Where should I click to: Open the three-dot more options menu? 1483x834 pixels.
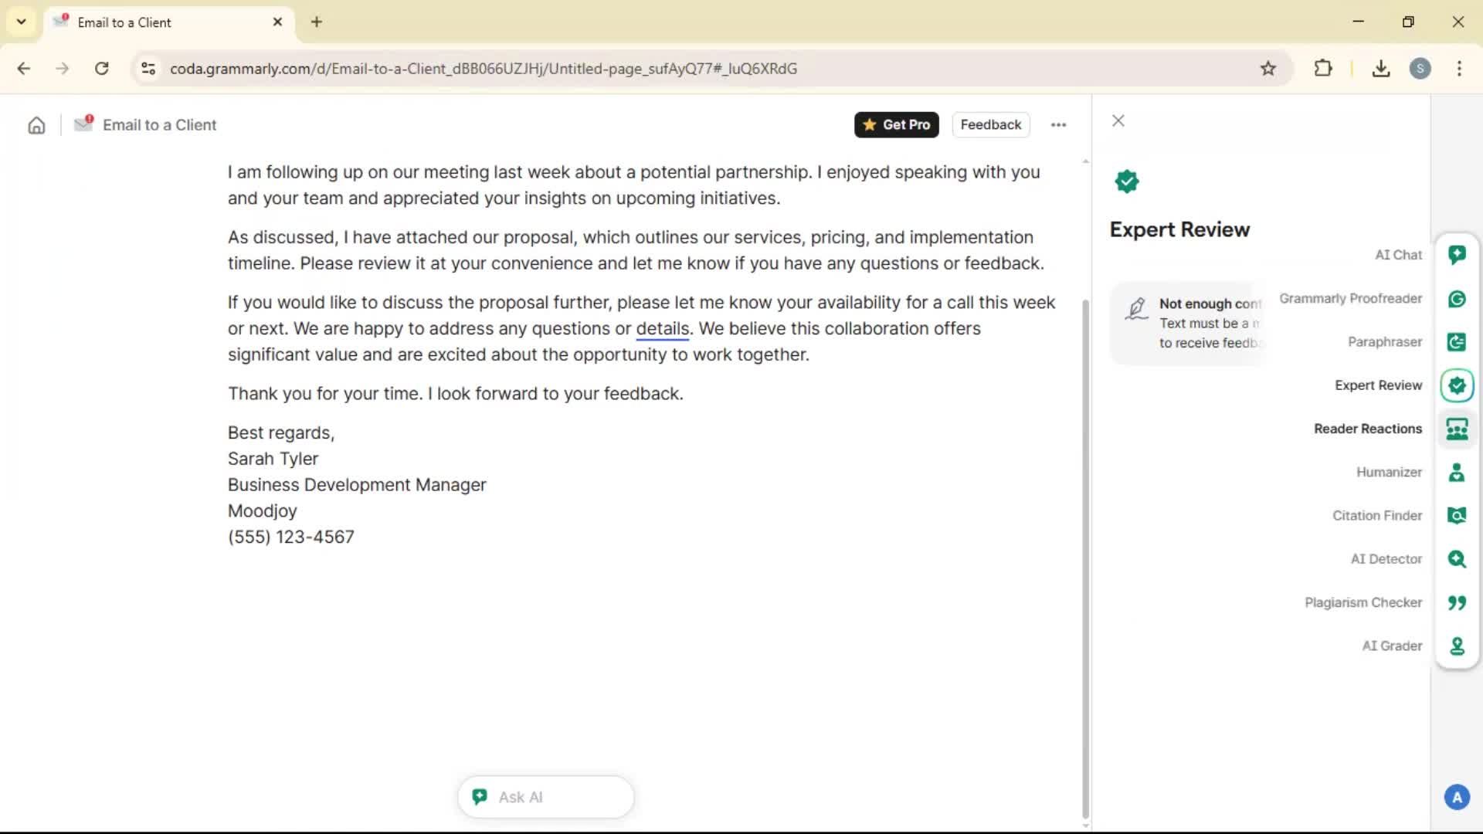[1058, 124]
